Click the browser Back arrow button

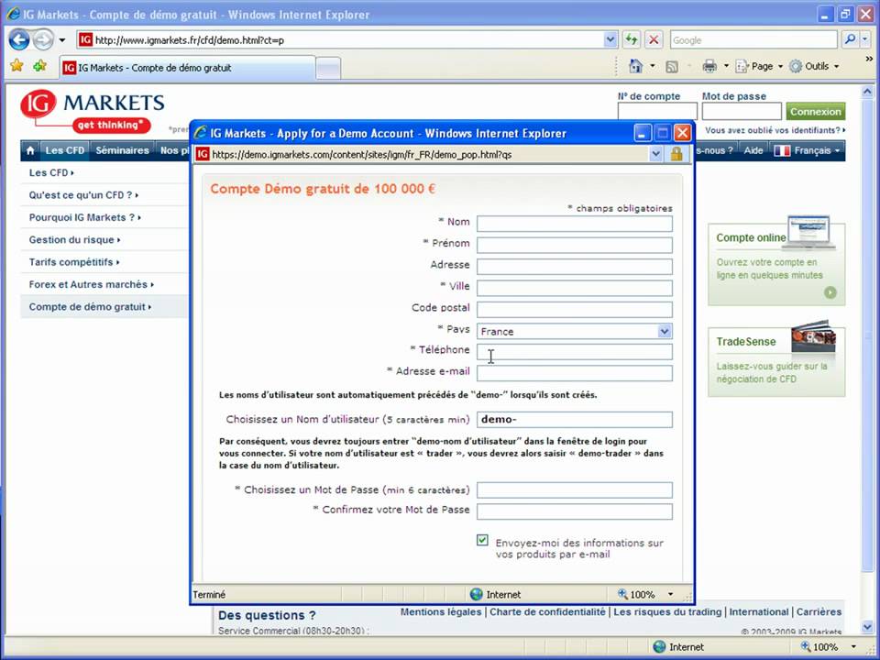click(x=19, y=39)
